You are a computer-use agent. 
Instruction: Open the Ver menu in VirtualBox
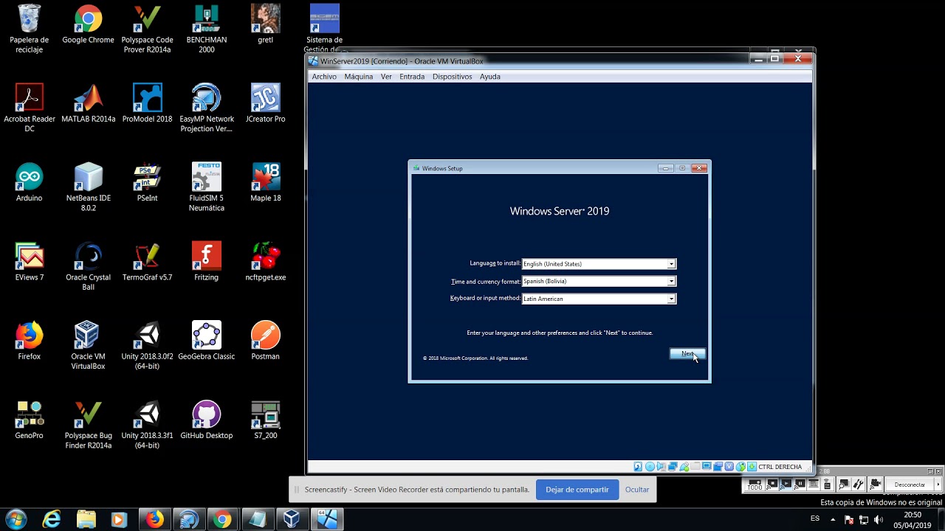tap(386, 77)
